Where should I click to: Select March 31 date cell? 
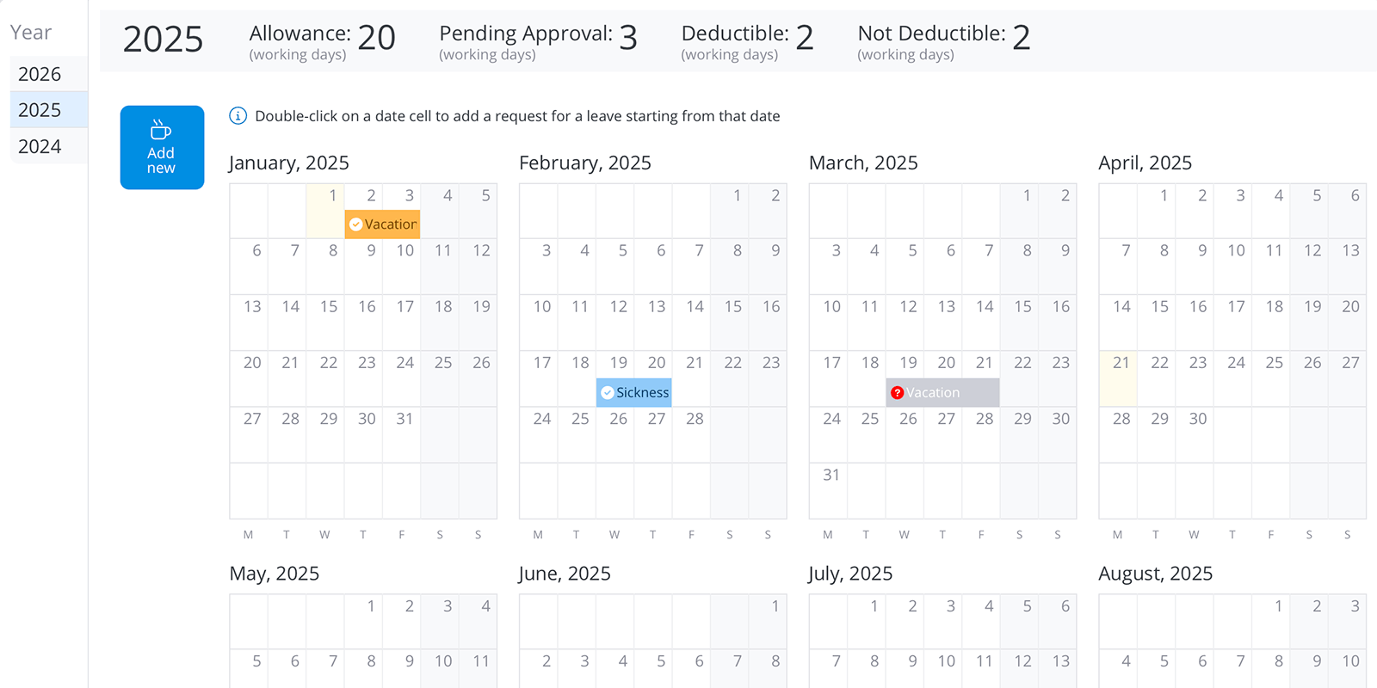(x=828, y=490)
